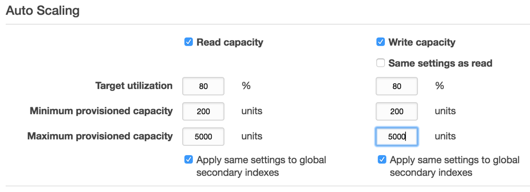
Task: Select write Minimum provisioned capacity field
Action: [397, 111]
